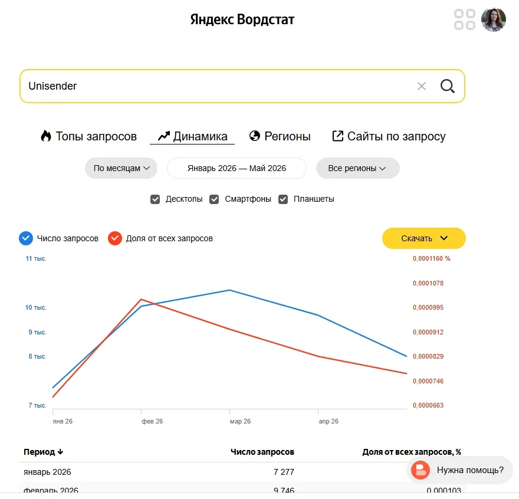Open the Yandex services grid icon
This screenshot has width=519, height=499.
464,19
